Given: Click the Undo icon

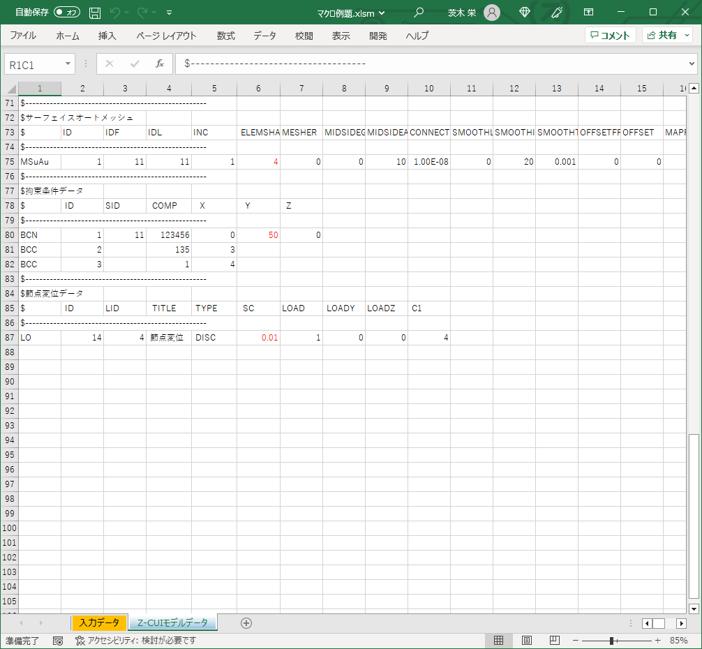Looking at the screenshot, I should point(116,13).
